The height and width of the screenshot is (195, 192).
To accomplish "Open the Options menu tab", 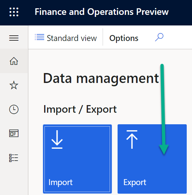I will tap(124, 38).
